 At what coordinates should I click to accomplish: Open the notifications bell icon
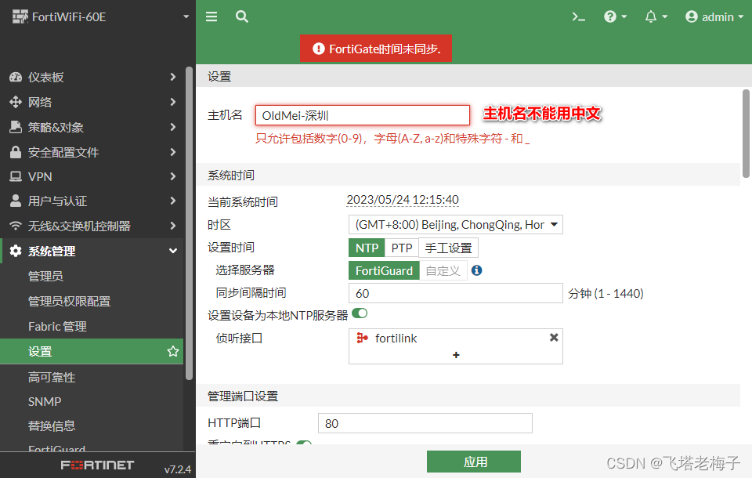[x=650, y=16]
